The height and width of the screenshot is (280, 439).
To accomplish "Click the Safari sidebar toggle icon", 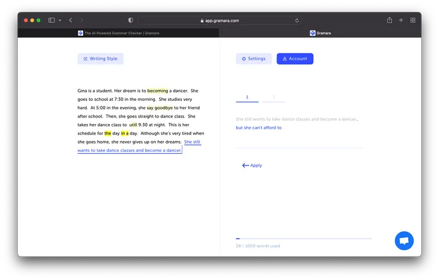I will tap(52, 20).
